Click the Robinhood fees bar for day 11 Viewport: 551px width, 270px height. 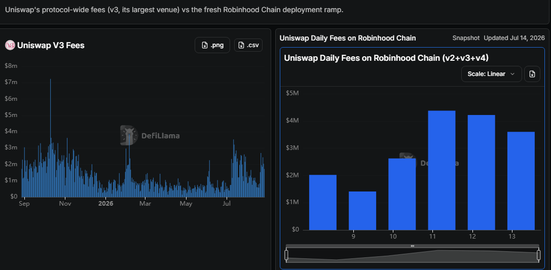click(442, 170)
